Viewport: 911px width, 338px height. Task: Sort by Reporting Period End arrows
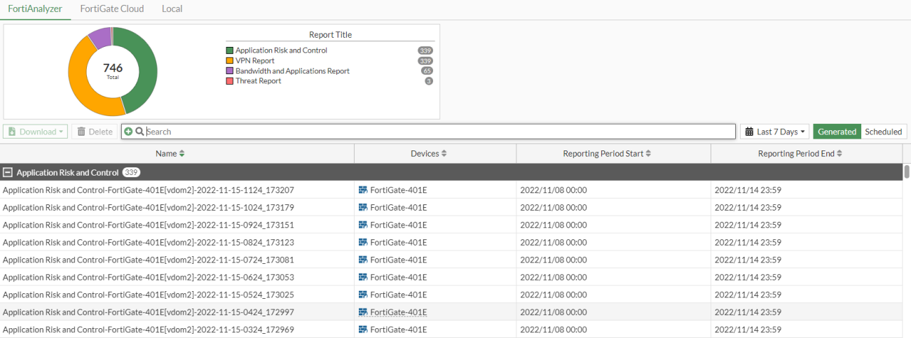point(840,153)
